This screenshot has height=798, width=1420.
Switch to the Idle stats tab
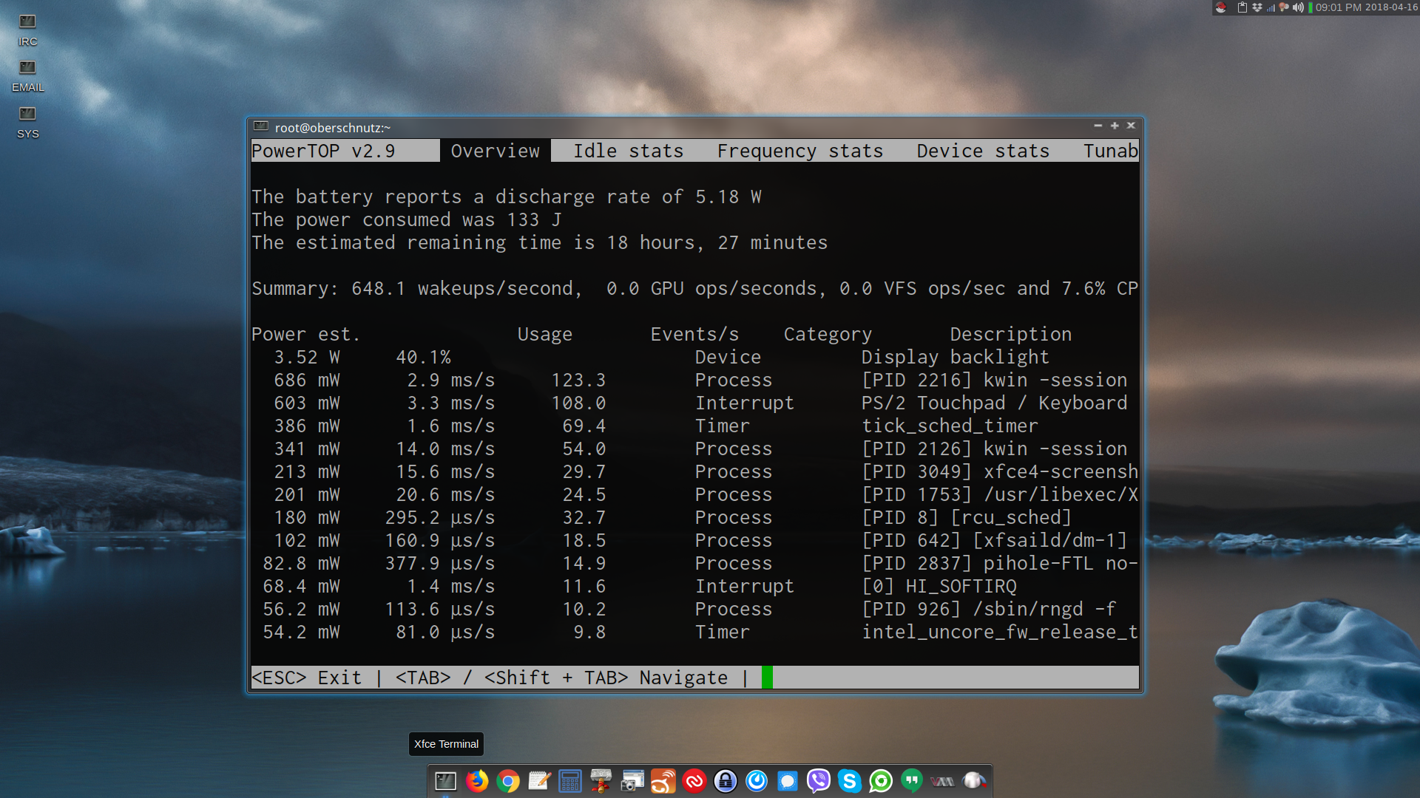pos(628,151)
